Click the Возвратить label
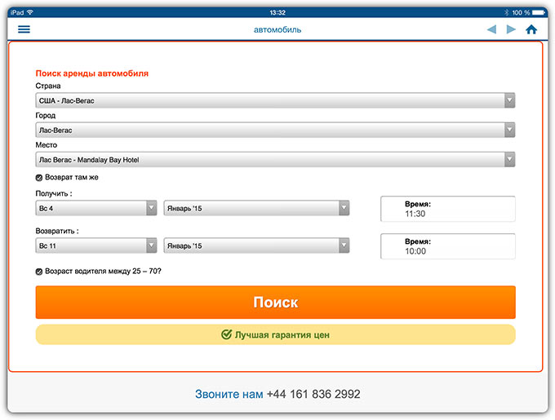This screenshot has width=555, height=420. click(57, 231)
